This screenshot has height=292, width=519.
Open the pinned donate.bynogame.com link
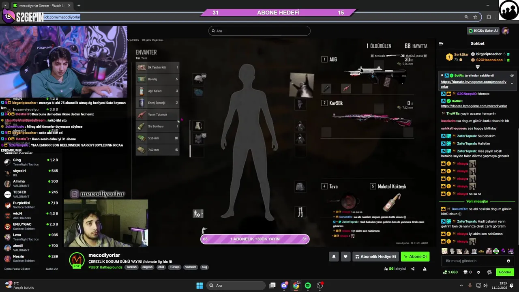474,84
